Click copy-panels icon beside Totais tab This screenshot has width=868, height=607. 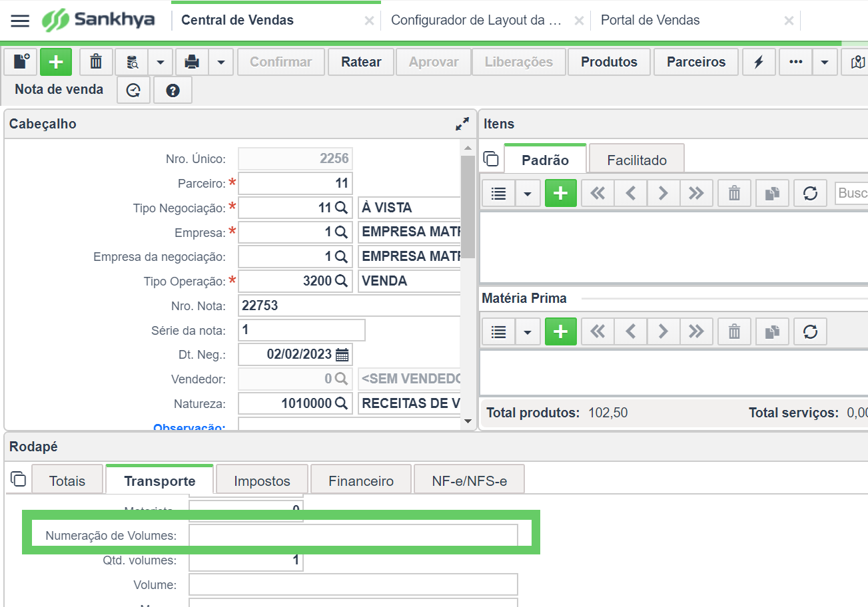pyautogui.click(x=19, y=479)
